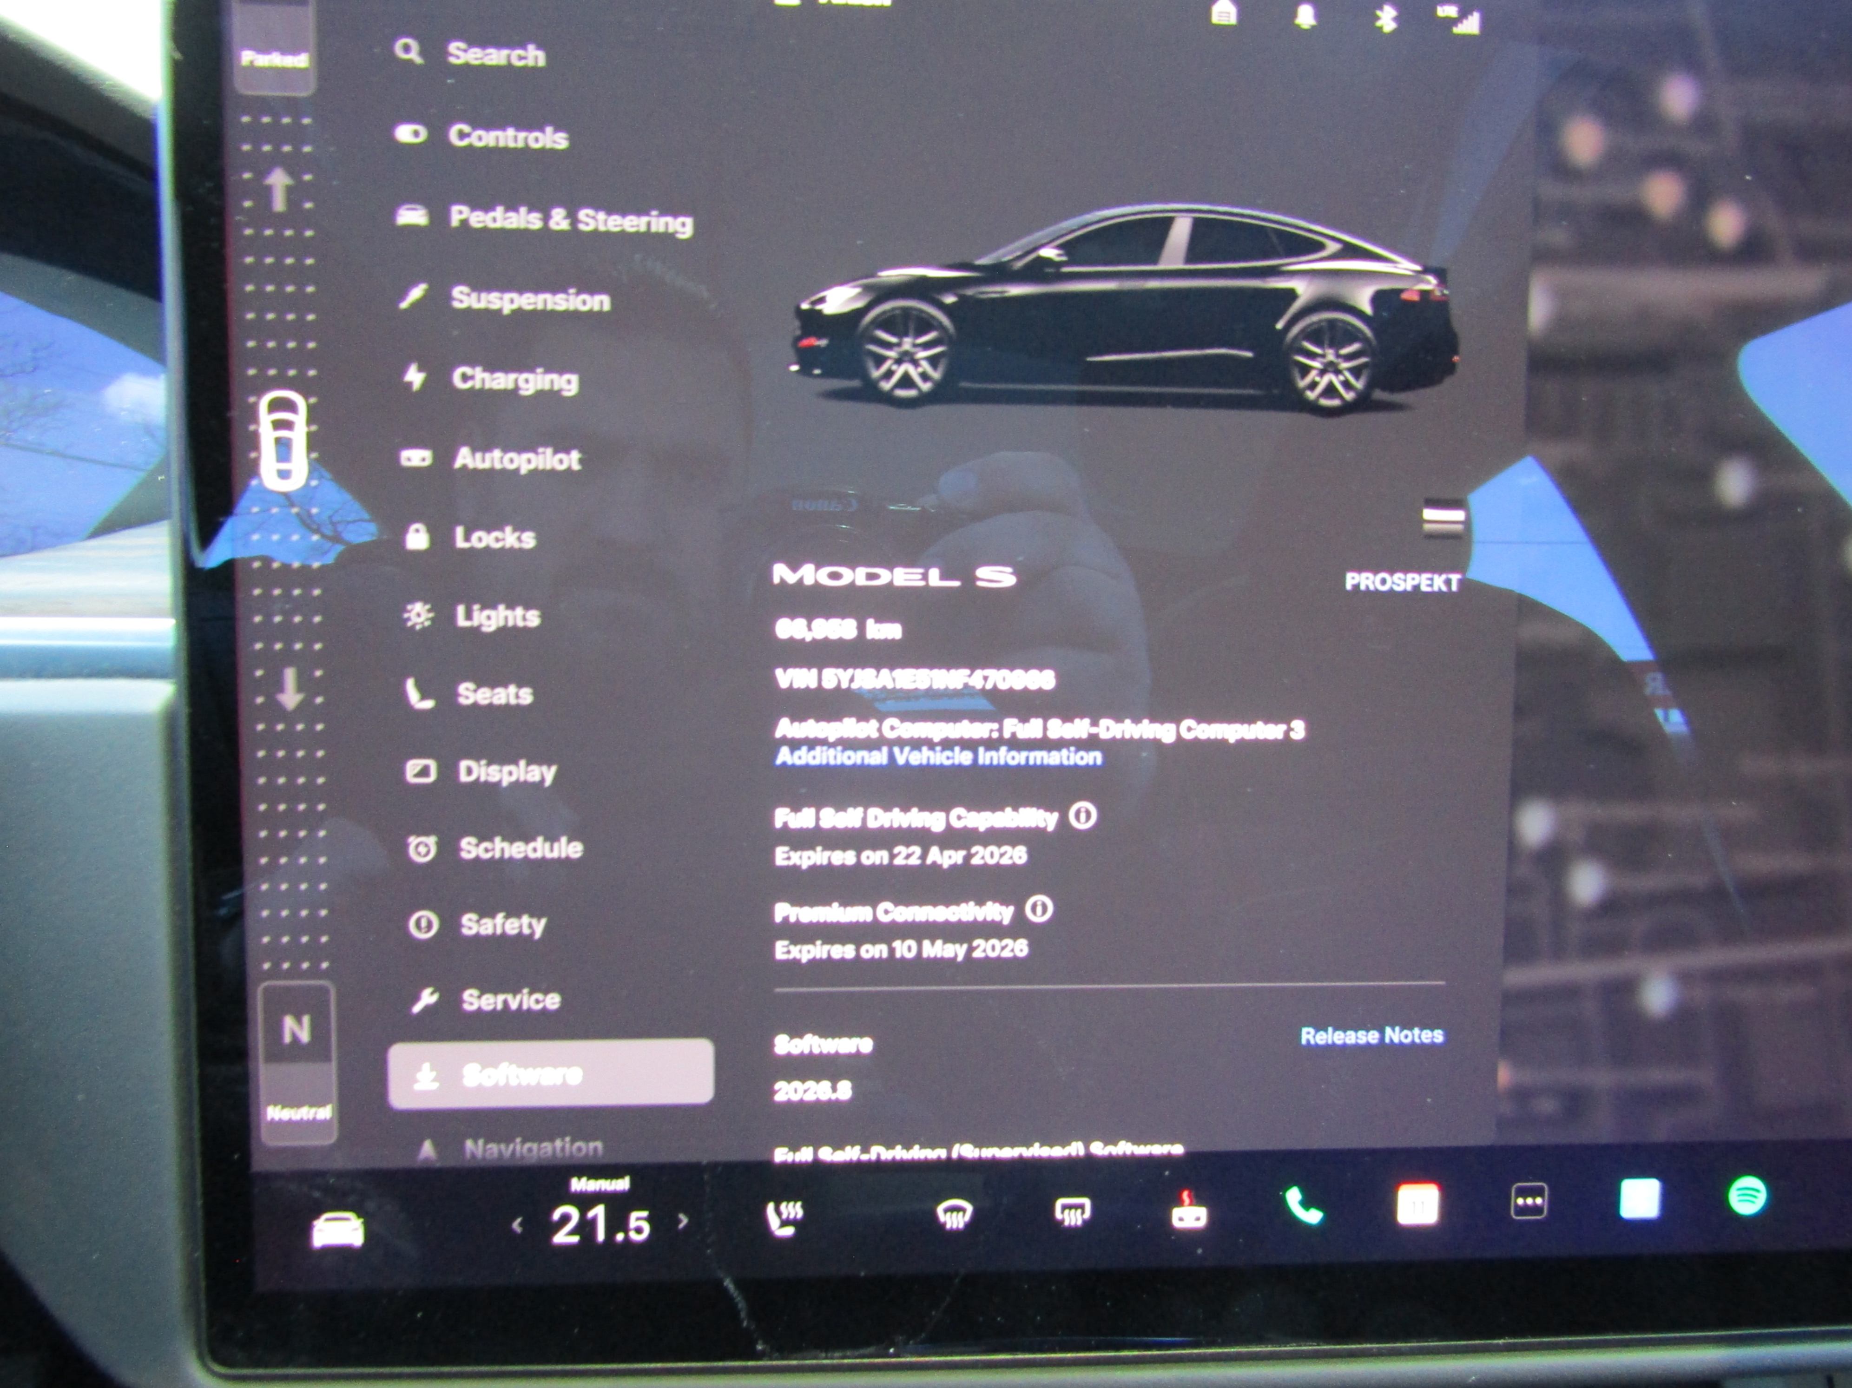Viewport: 1852px width, 1388px height.
Task: Open Bluetooth settings from the status bar
Action: click(x=1386, y=18)
